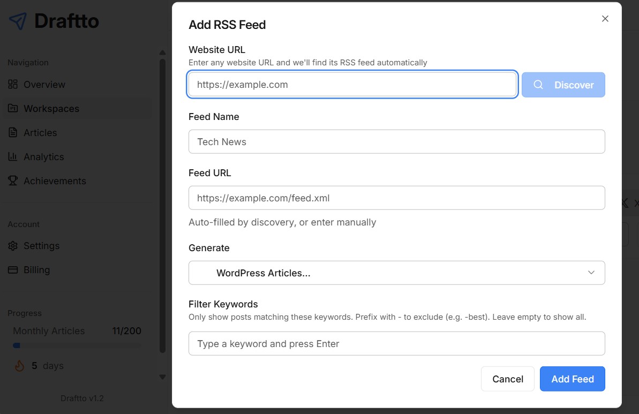Open Analytics in the sidebar

(x=78, y=156)
